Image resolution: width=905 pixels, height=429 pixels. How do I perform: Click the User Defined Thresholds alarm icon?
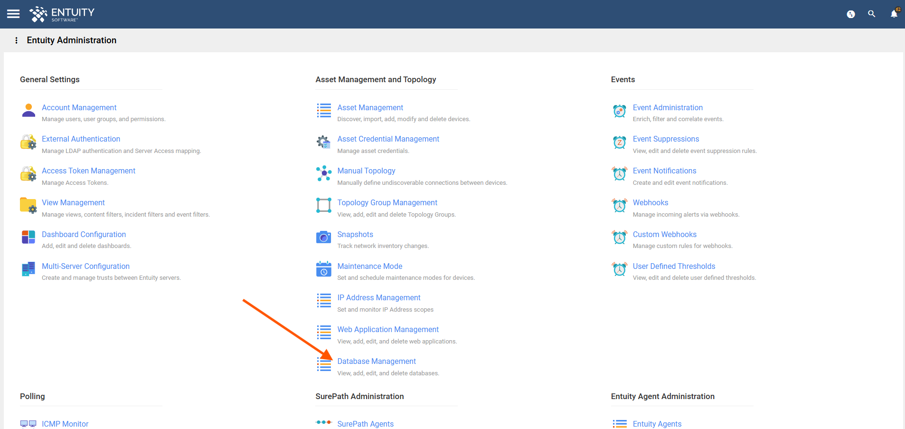pos(620,269)
